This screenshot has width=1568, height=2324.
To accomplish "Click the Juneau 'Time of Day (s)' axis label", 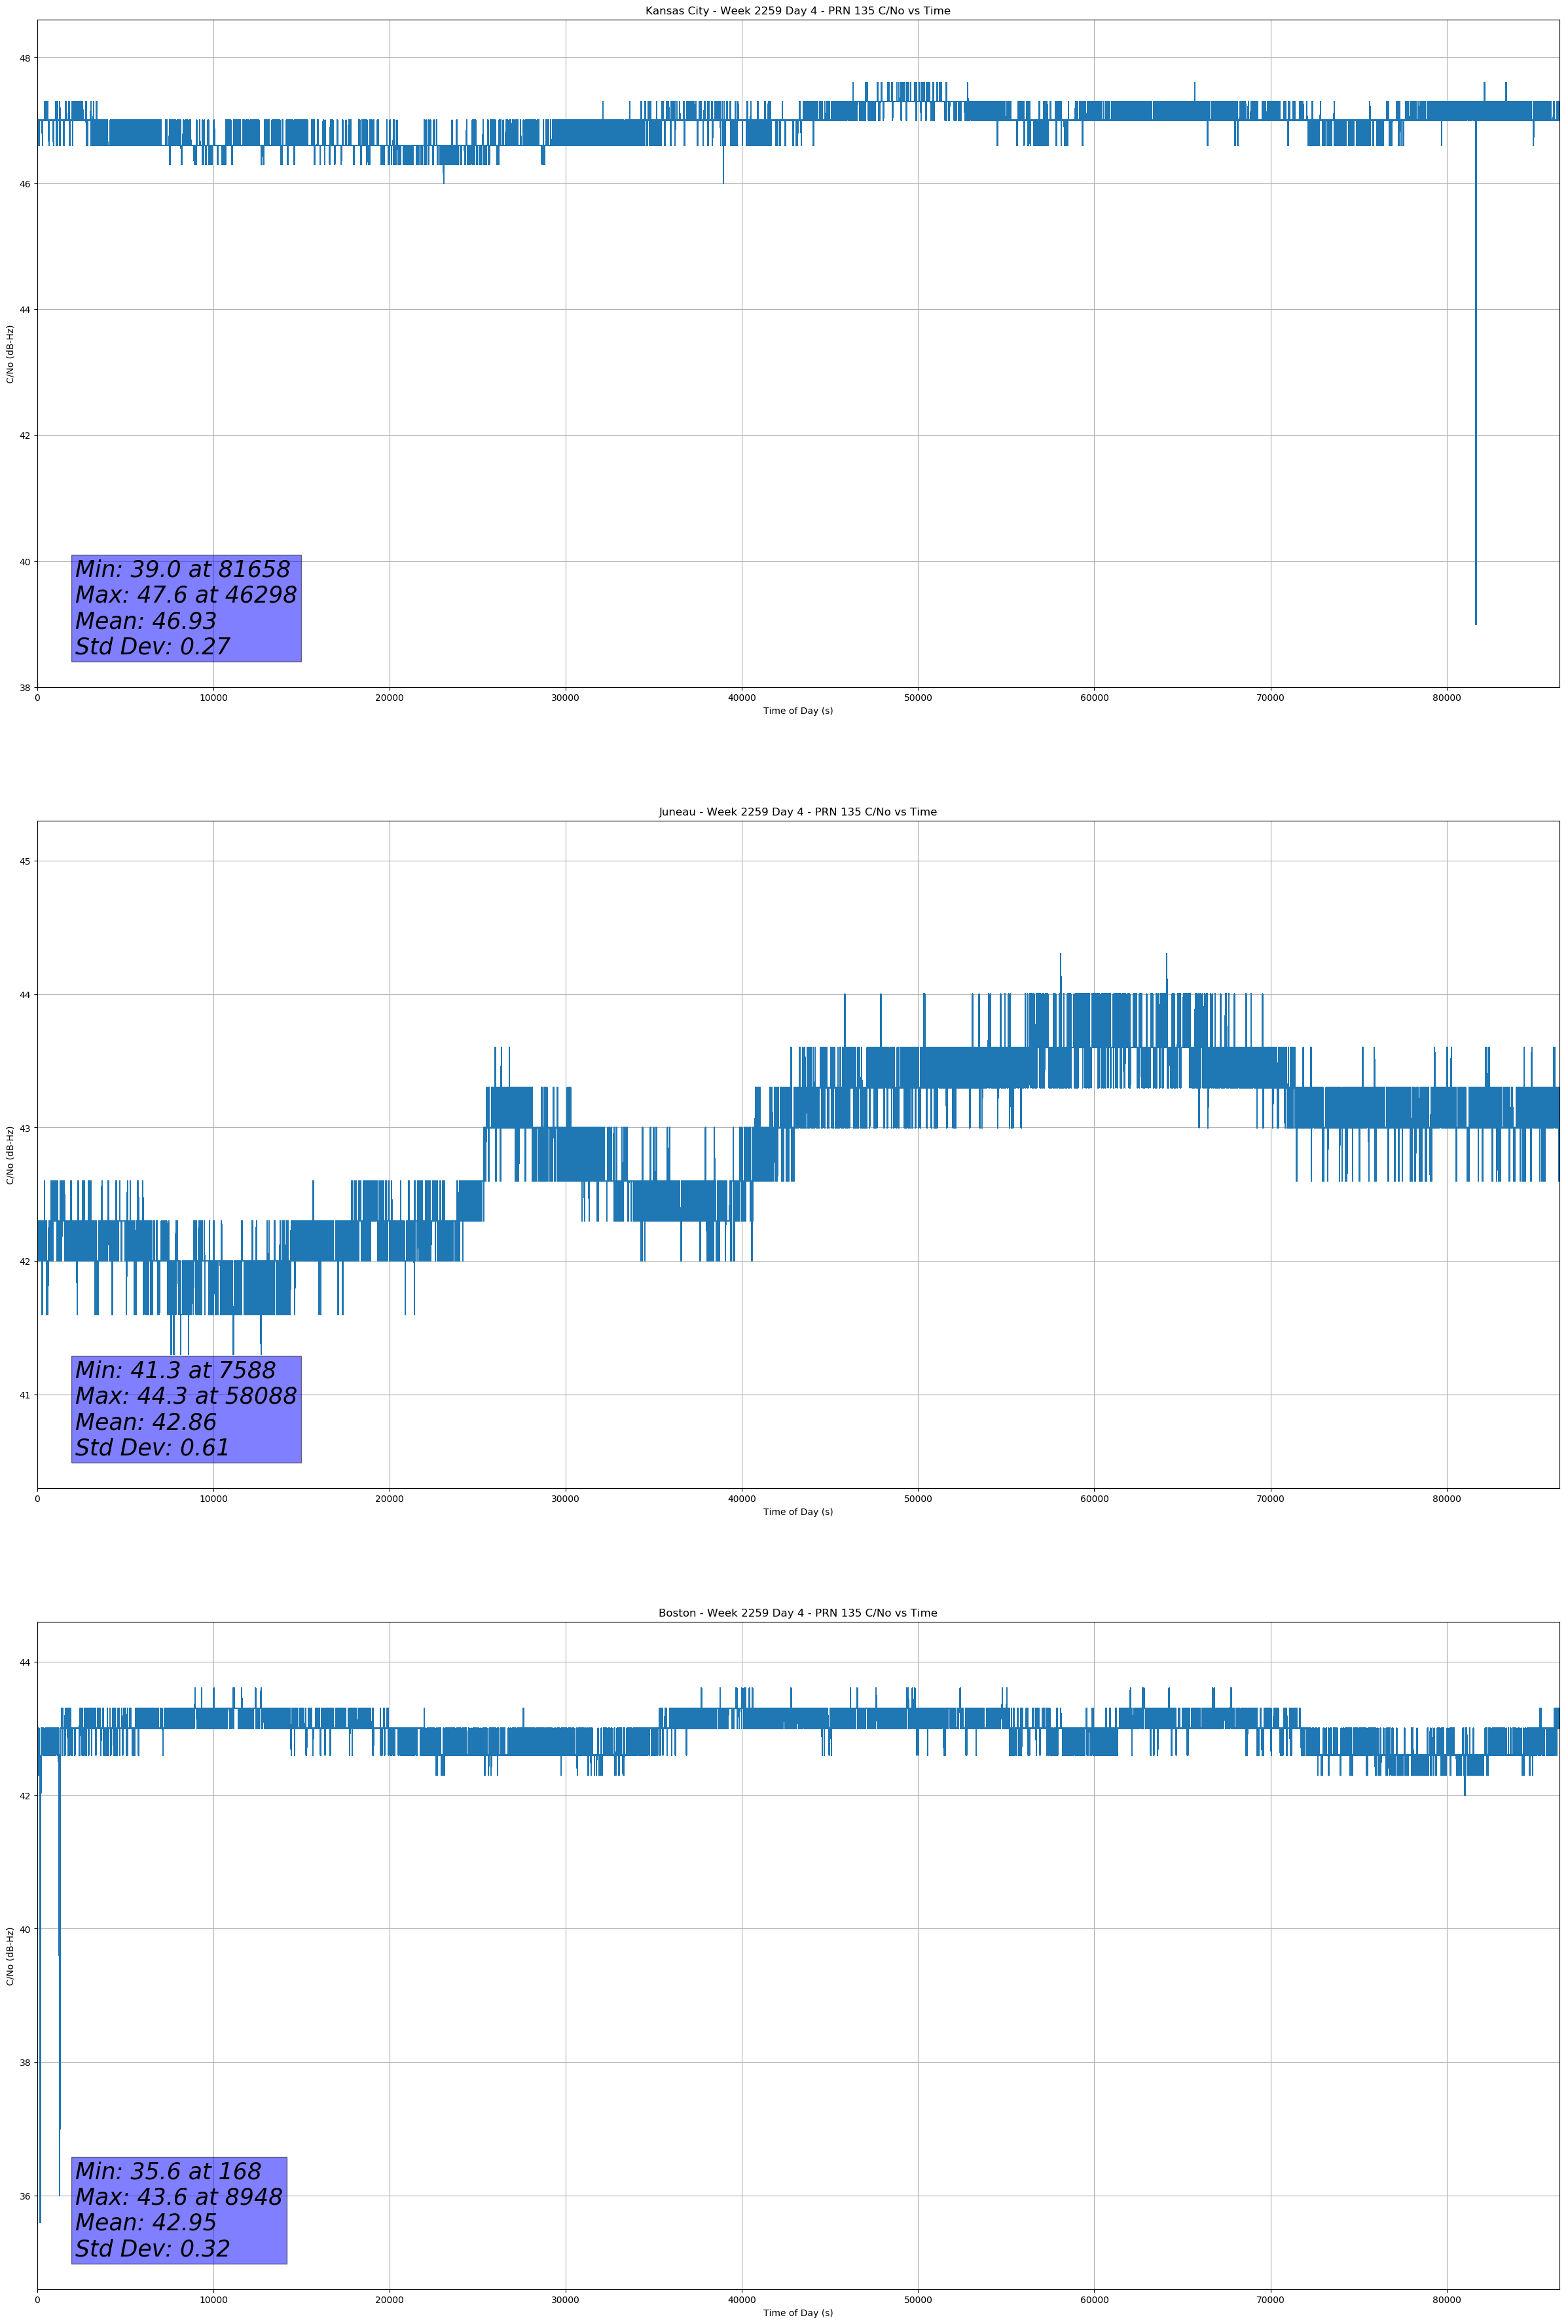I will tap(797, 1512).
